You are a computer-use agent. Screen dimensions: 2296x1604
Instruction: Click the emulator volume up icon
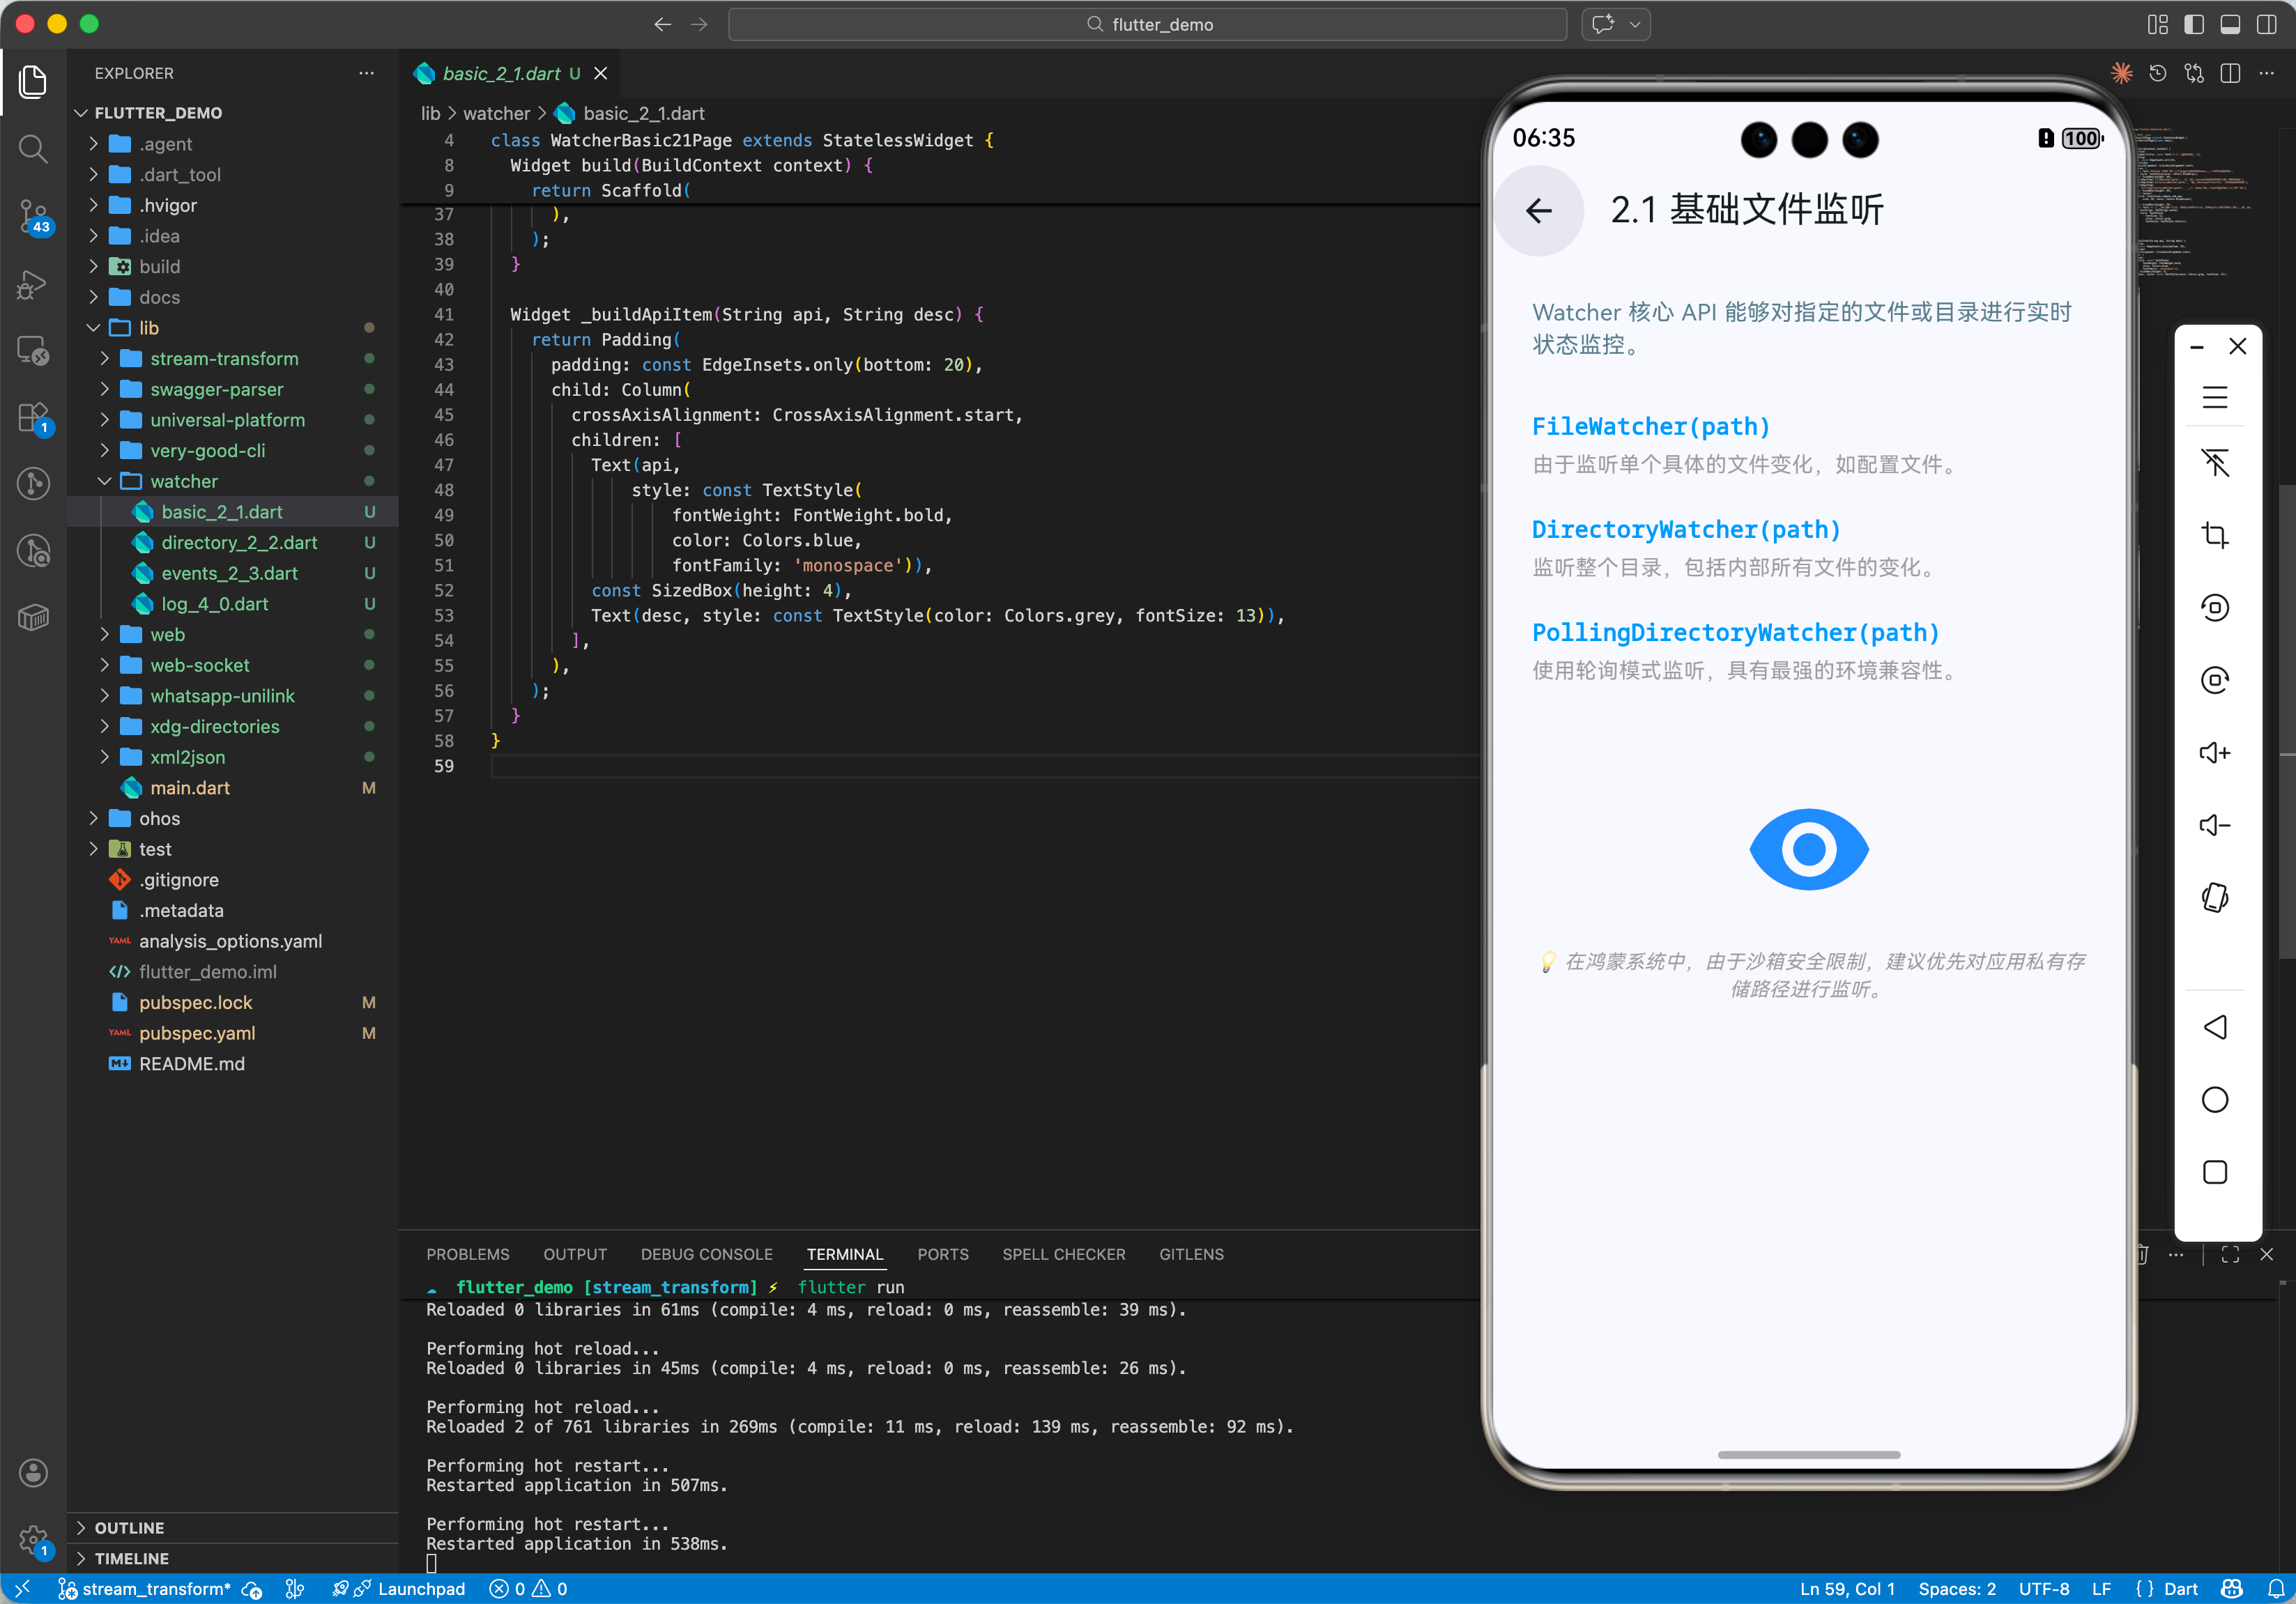2214,753
